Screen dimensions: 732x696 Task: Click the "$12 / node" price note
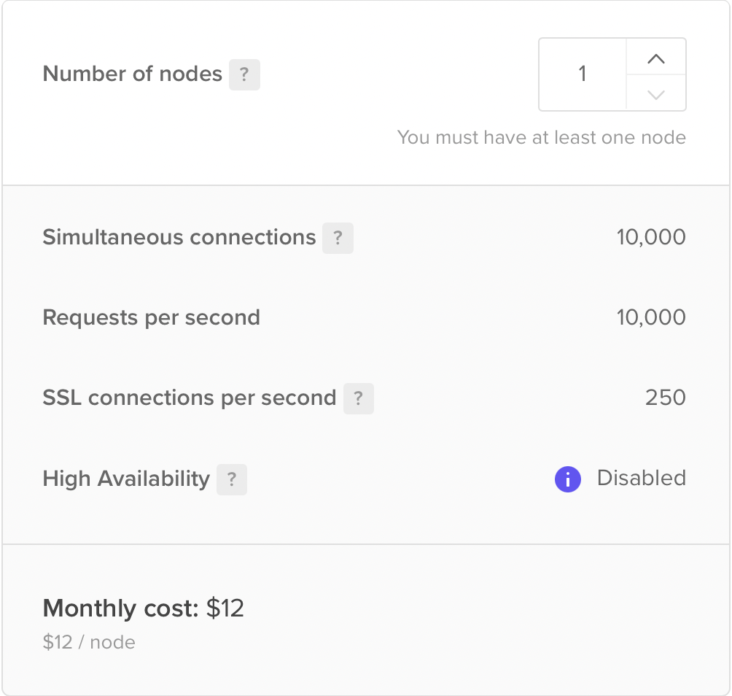(89, 642)
